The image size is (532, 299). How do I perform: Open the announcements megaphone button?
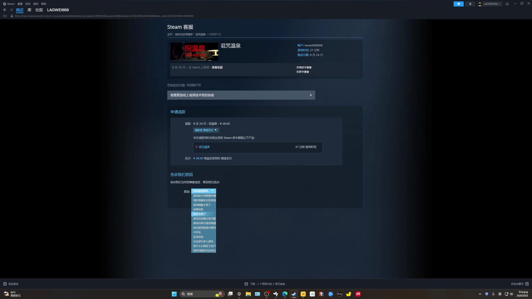tap(459, 4)
